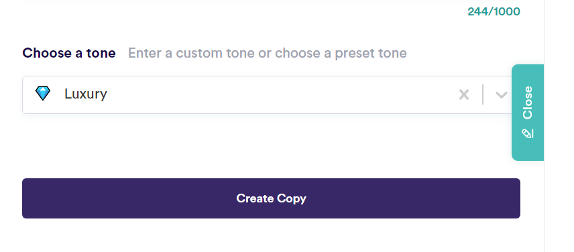Clear the selected Luxury tone with X

pos(464,94)
